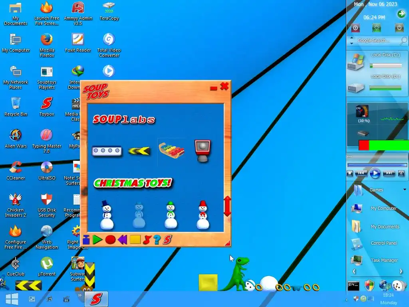The width and height of the screenshot is (409, 307).
Task: Open Typing Master 7.0 shortcut
Action: [47, 141]
